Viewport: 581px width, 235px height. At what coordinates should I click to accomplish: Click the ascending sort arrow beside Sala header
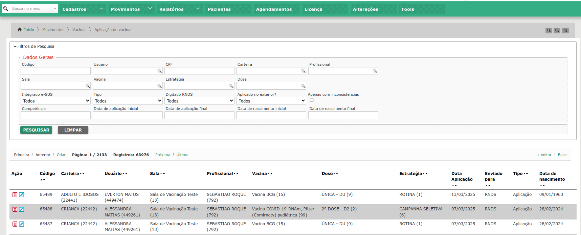click(x=161, y=174)
